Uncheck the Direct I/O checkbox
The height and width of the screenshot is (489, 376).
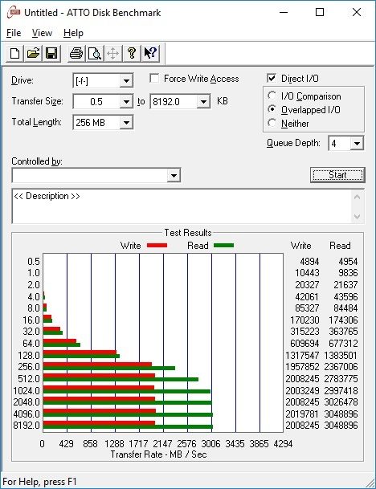coord(272,78)
